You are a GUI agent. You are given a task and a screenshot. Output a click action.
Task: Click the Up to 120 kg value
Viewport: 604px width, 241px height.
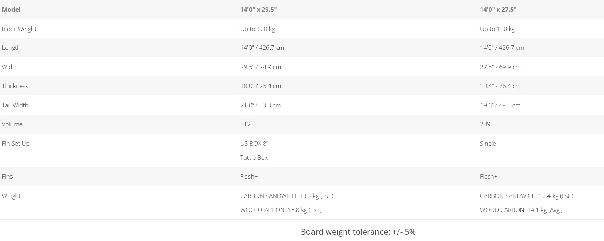258,29
